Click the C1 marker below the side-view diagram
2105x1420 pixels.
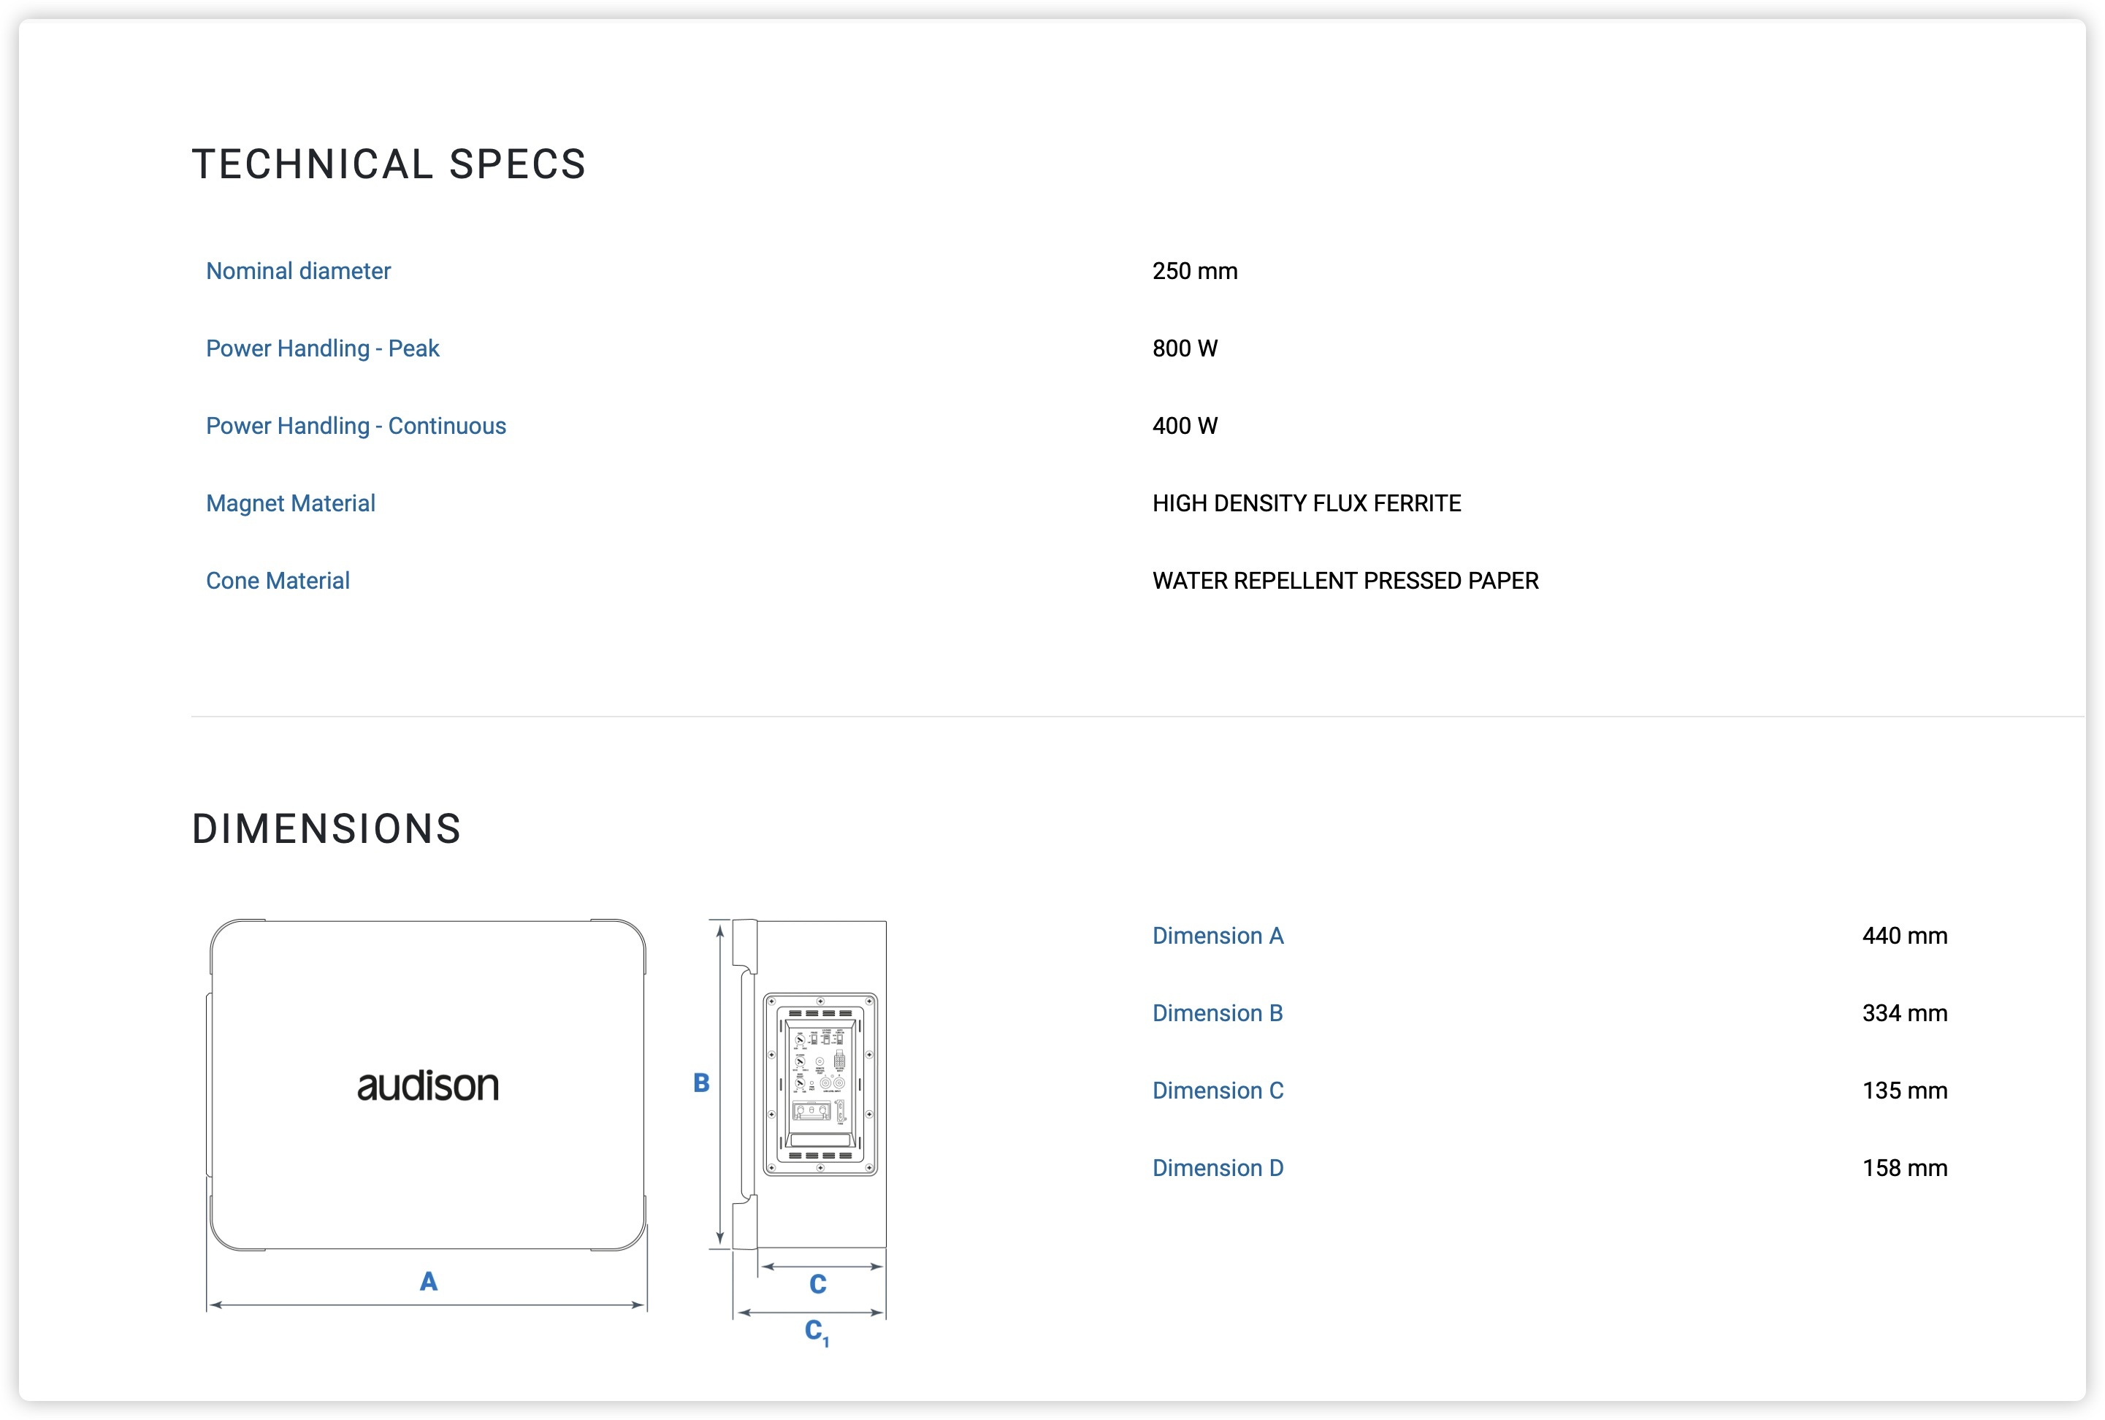point(817,1332)
